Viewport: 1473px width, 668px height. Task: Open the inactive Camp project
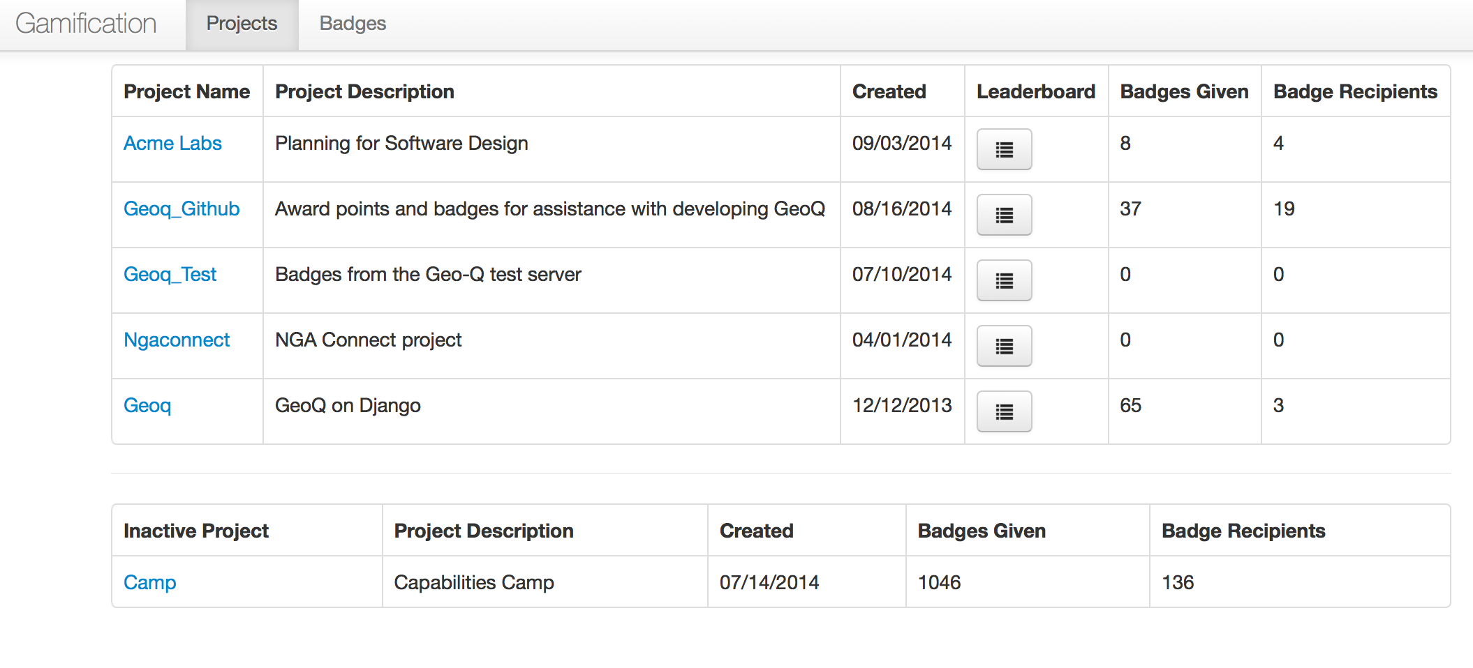point(149,582)
